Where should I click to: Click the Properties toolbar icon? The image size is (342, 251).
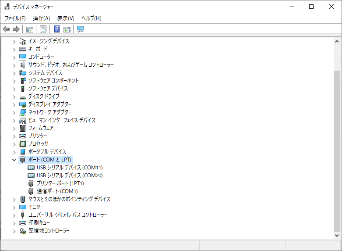(x=43, y=29)
